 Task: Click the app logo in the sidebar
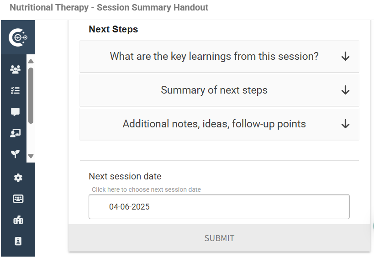pos(18,37)
